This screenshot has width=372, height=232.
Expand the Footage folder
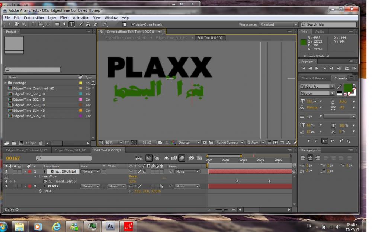coord(6,83)
